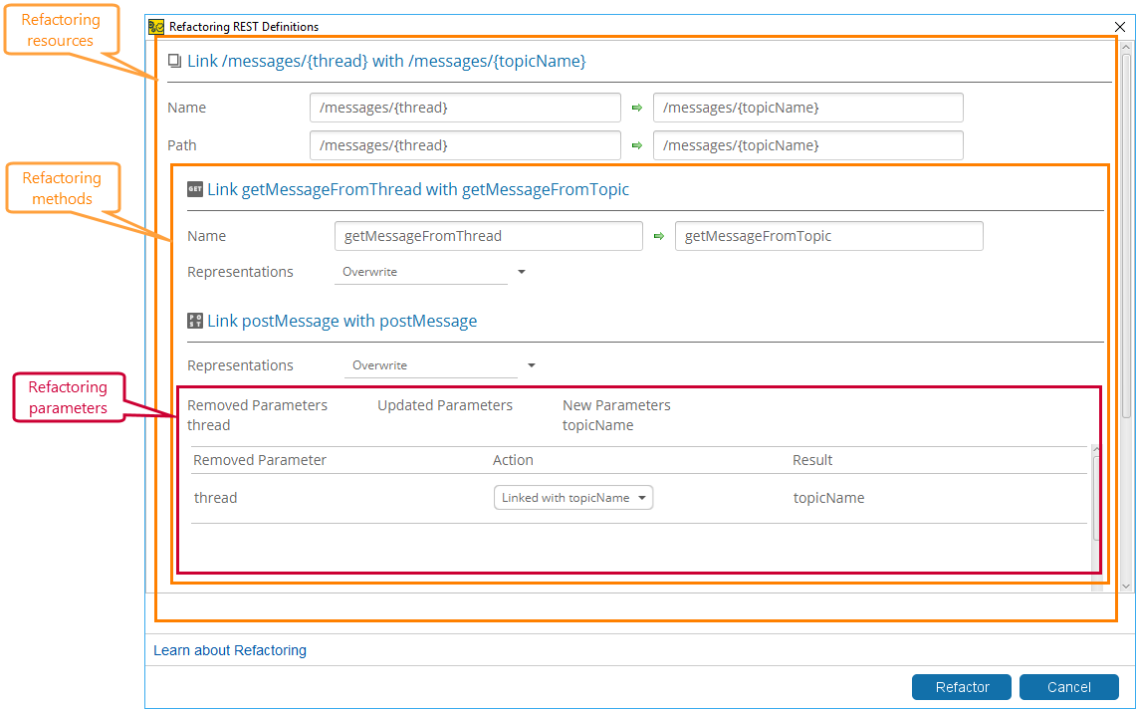
Task: Open the Representations dropdown for getMessageFromThread
Action: pyautogui.click(x=521, y=271)
